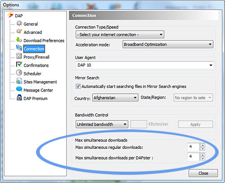Open the User Agent dropdown
Image resolution: width=225 pixels, height=183 pixels.
pos(144,65)
